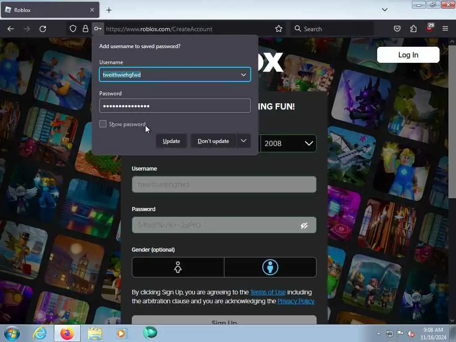
Task: Toggle password visibility eye icon in signup form
Action: (304, 225)
